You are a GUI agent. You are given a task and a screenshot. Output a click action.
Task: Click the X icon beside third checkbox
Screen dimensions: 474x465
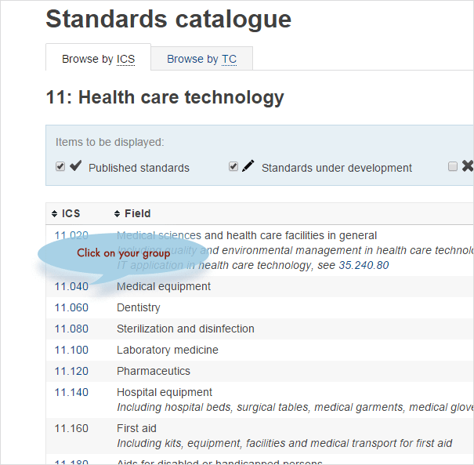467,166
